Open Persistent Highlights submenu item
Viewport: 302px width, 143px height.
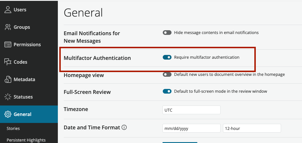pos(26,140)
